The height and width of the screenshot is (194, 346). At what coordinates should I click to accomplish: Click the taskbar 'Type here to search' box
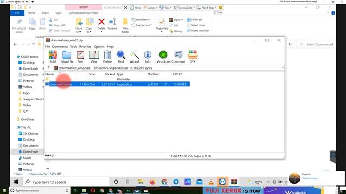click(x=66, y=182)
